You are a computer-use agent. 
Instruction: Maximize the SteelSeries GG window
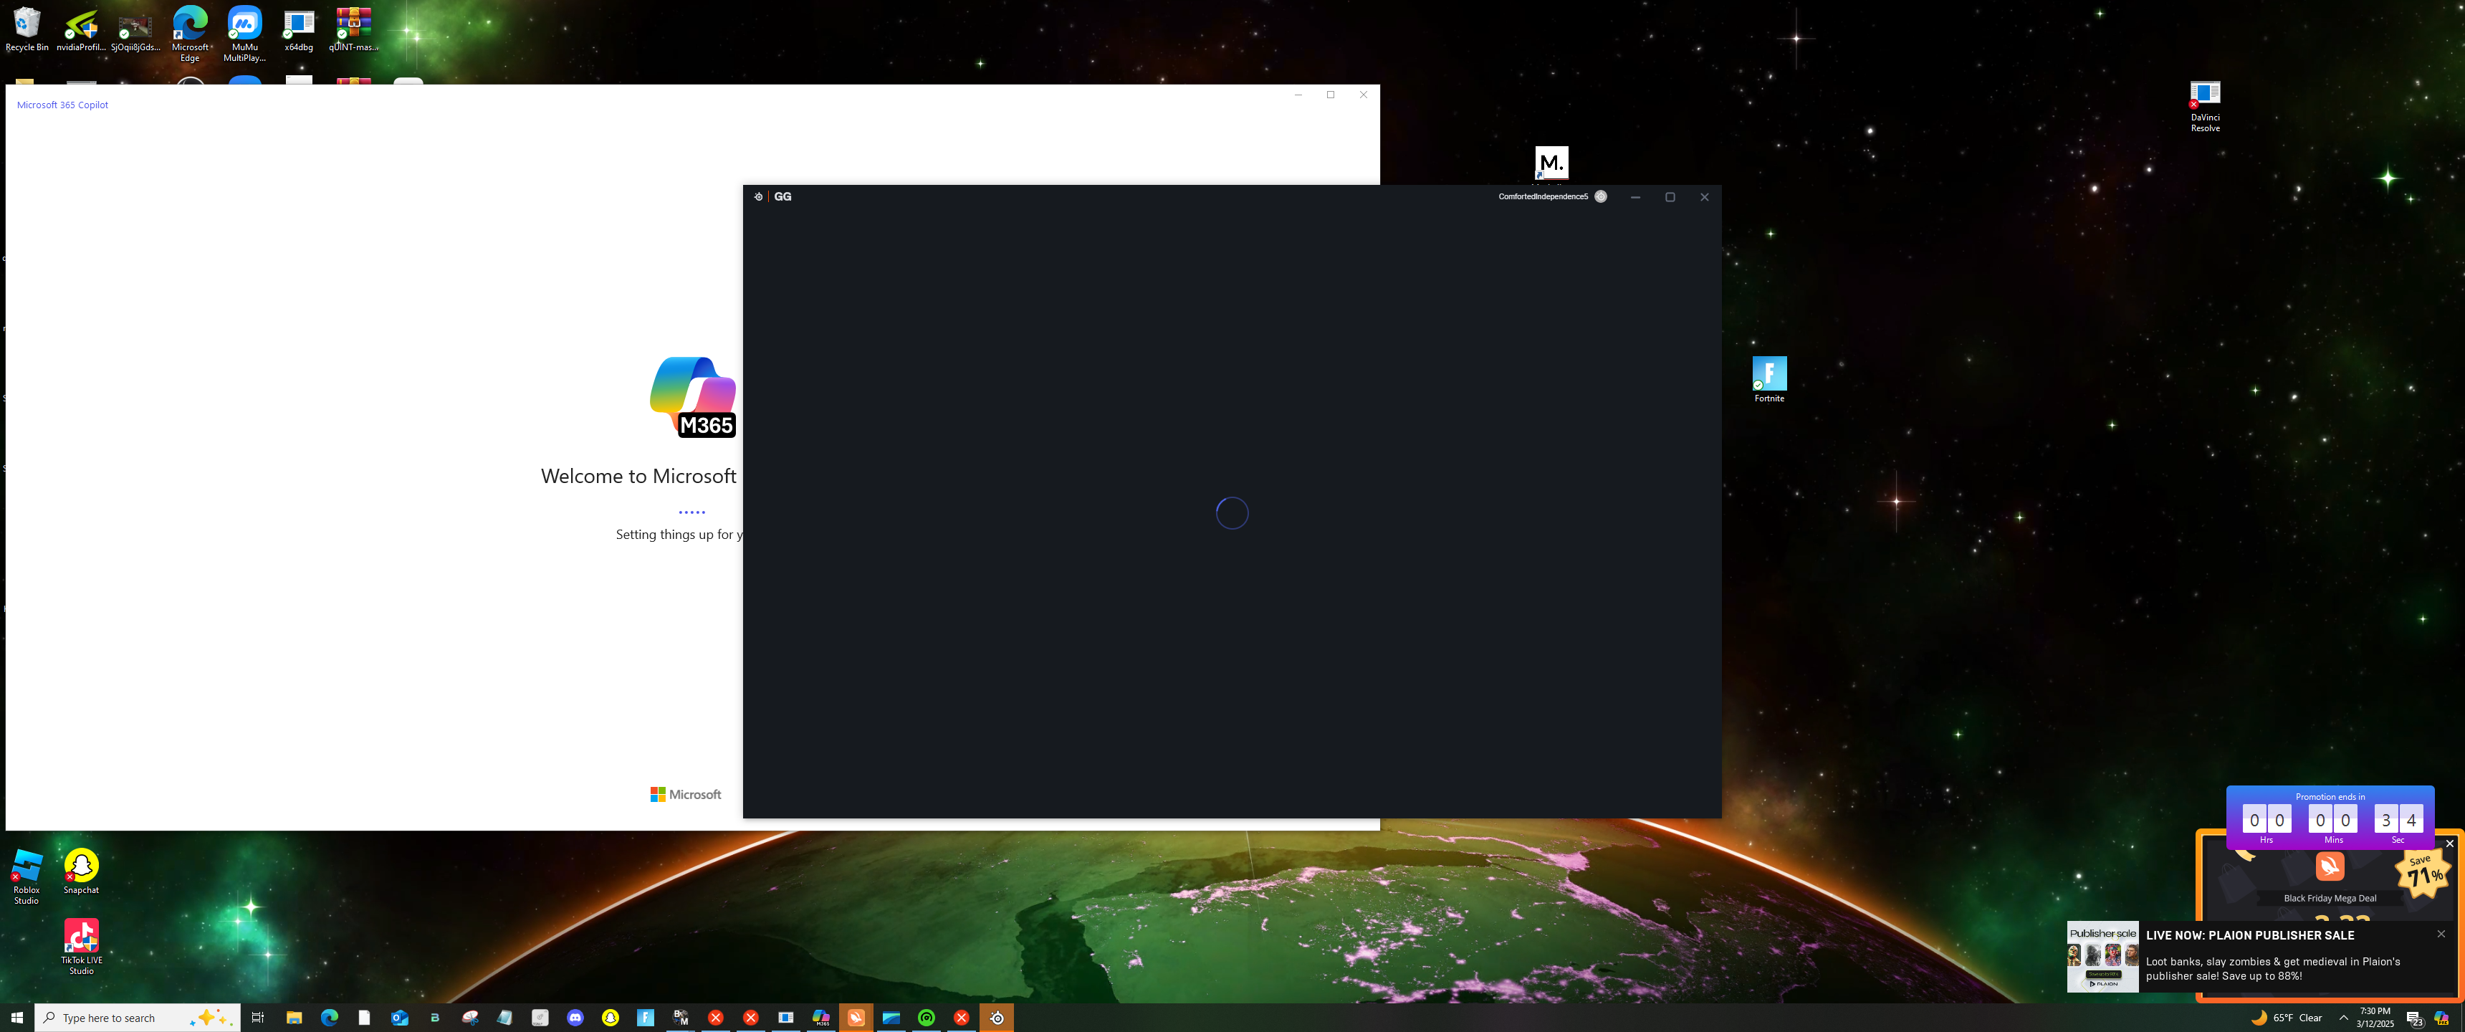(1670, 197)
